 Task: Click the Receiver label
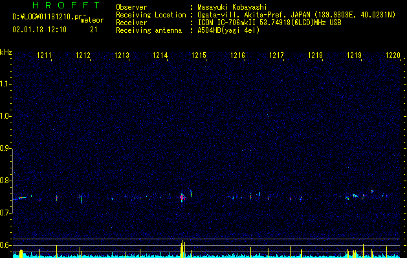point(131,23)
